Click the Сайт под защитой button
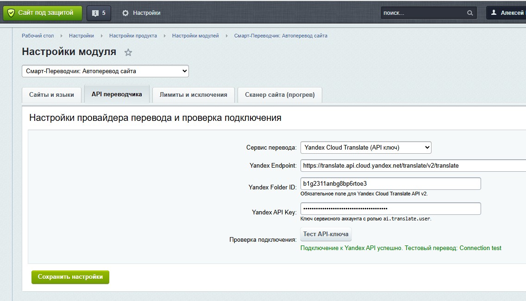 [43, 13]
